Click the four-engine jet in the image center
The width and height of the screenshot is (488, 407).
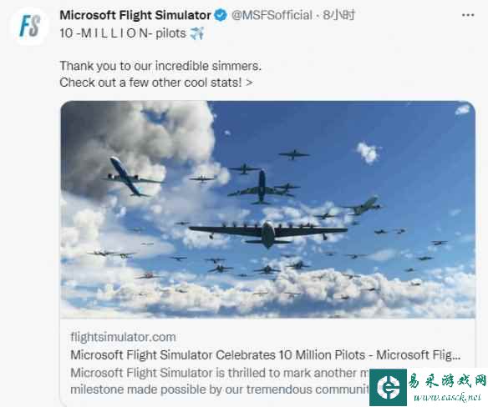pos(262,188)
